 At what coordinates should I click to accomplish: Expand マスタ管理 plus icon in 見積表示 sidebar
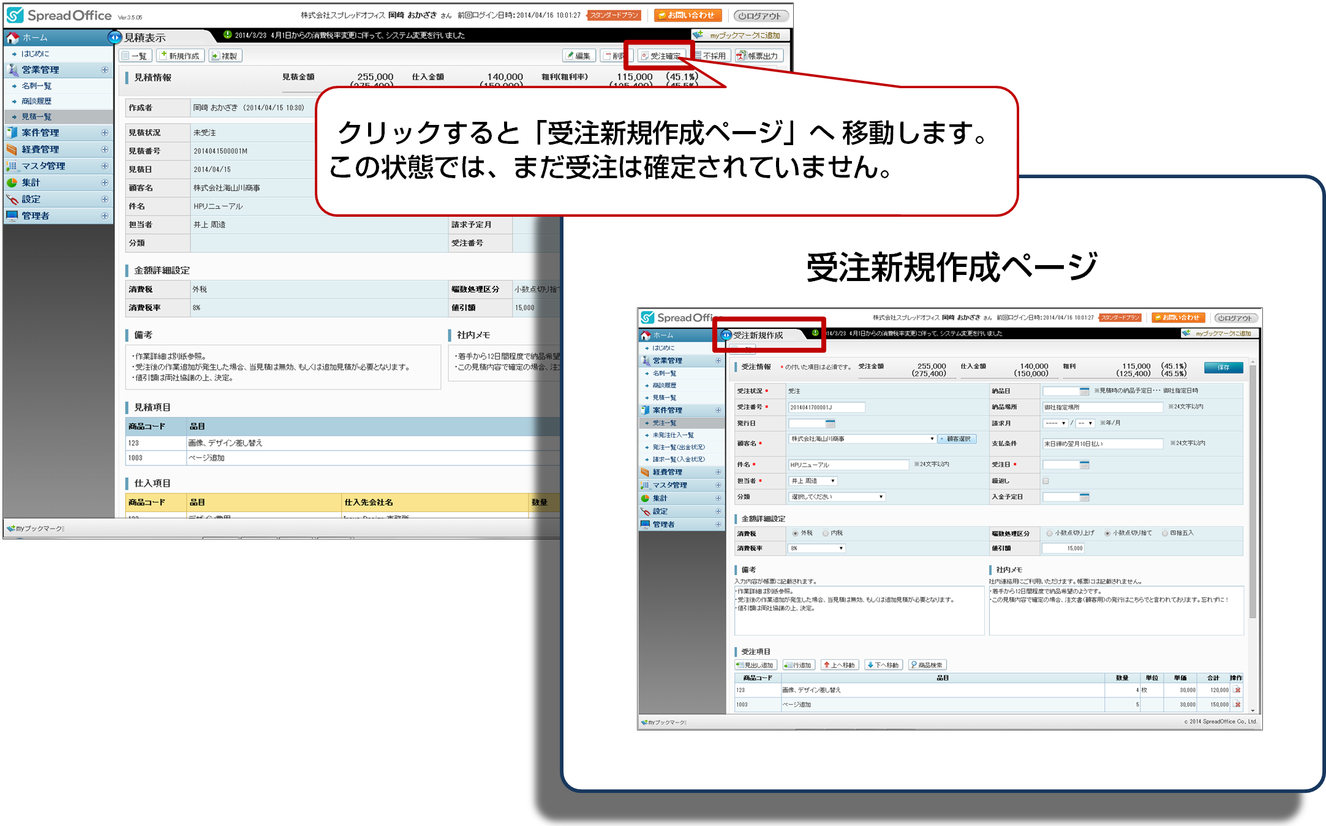pos(105,166)
